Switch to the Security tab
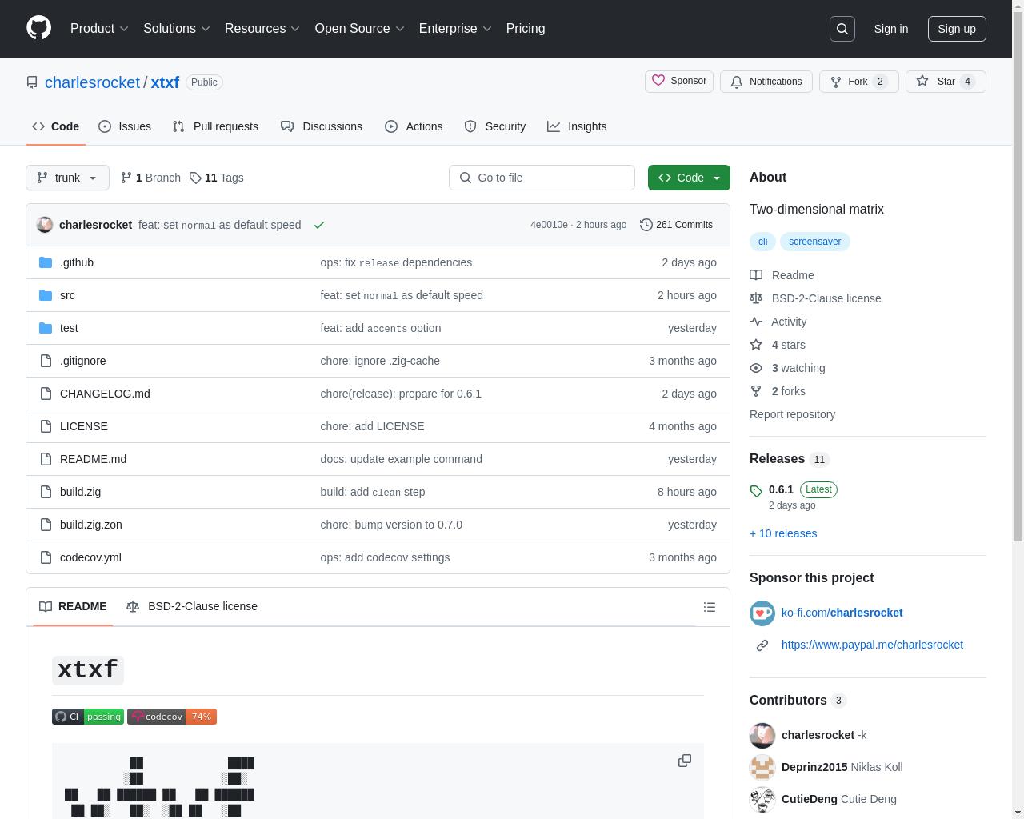1024x819 pixels. pyautogui.click(x=495, y=126)
